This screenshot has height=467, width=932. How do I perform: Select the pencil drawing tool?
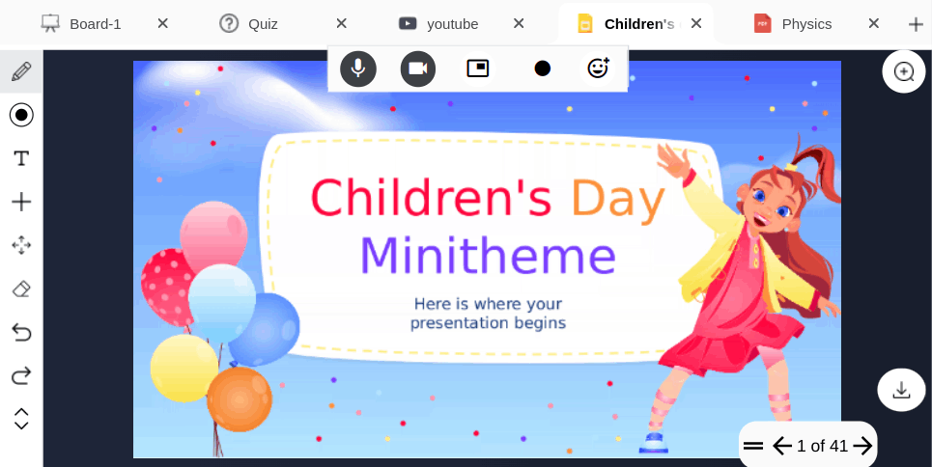pyautogui.click(x=21, y=71)
